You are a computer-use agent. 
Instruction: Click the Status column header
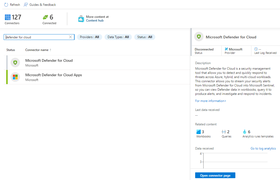pyautogui.click(x=11, y=50)
